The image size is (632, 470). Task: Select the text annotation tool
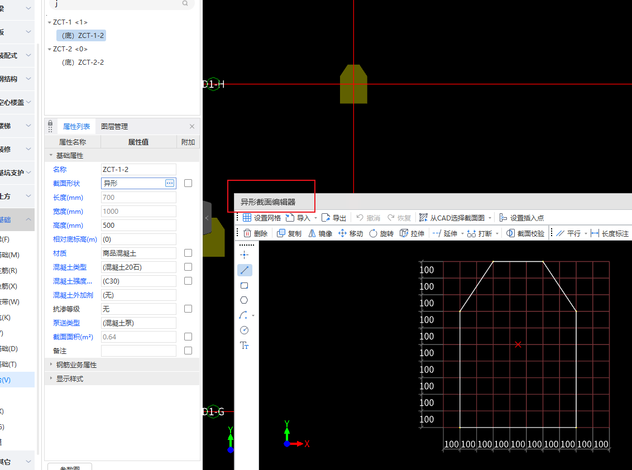pyautogui.click(x=244, y=346)
